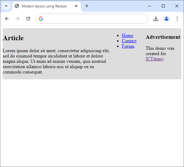Go forward using the forward arrow
Image resolution: width=184 pixels, height=167 pixels.
click(17, 19)
